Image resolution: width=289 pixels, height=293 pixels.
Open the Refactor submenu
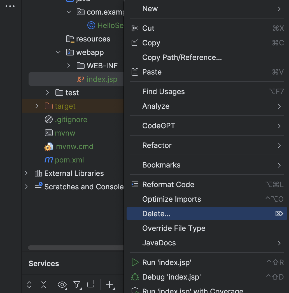(156, 145)
